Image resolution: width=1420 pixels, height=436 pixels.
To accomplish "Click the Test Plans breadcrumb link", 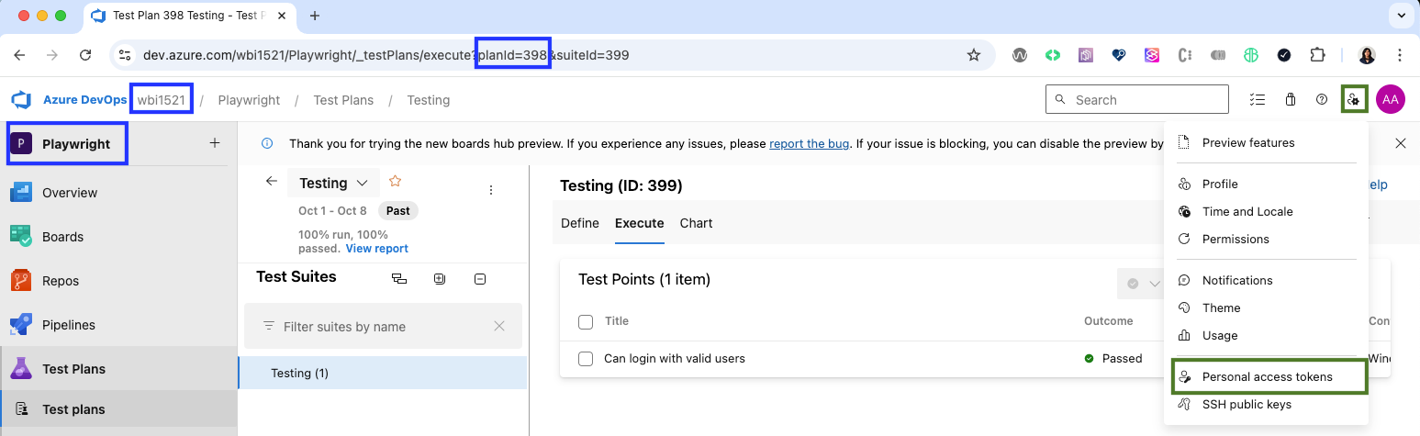I will click(343, 100).
